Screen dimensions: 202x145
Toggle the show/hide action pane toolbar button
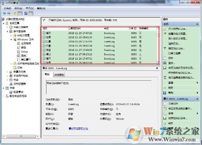click(x=31, y=13)
